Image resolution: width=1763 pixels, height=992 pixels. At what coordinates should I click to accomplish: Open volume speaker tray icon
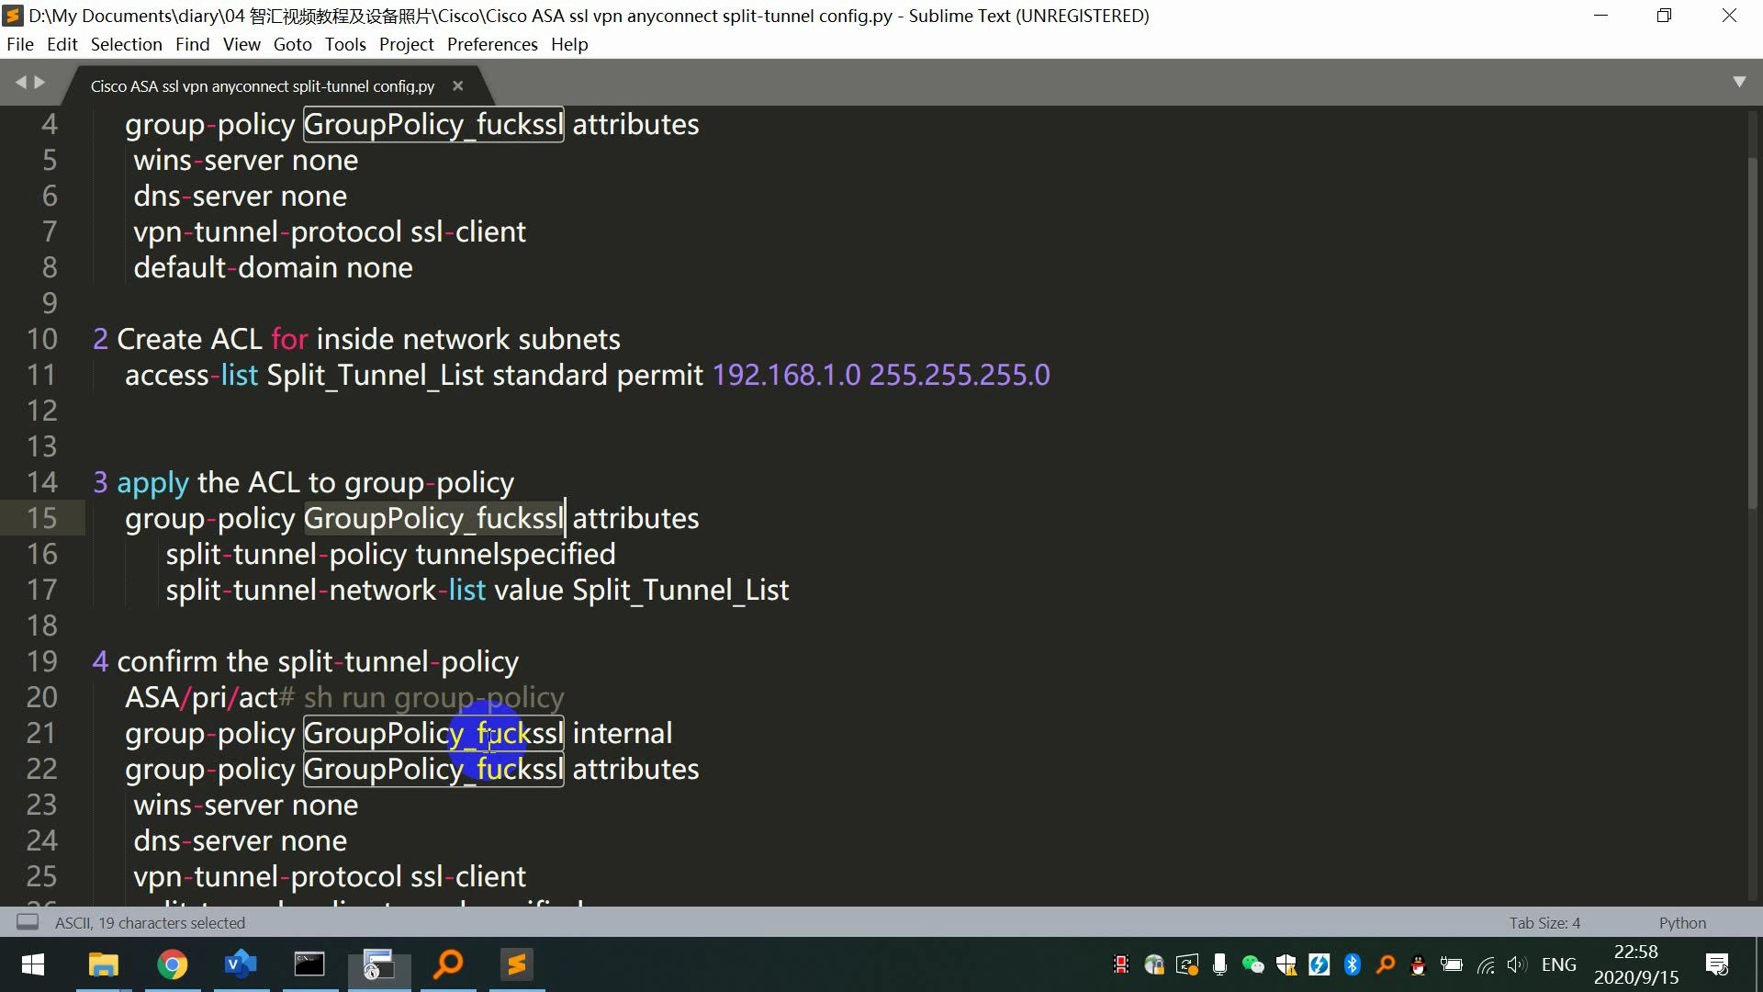point(1517,964)
